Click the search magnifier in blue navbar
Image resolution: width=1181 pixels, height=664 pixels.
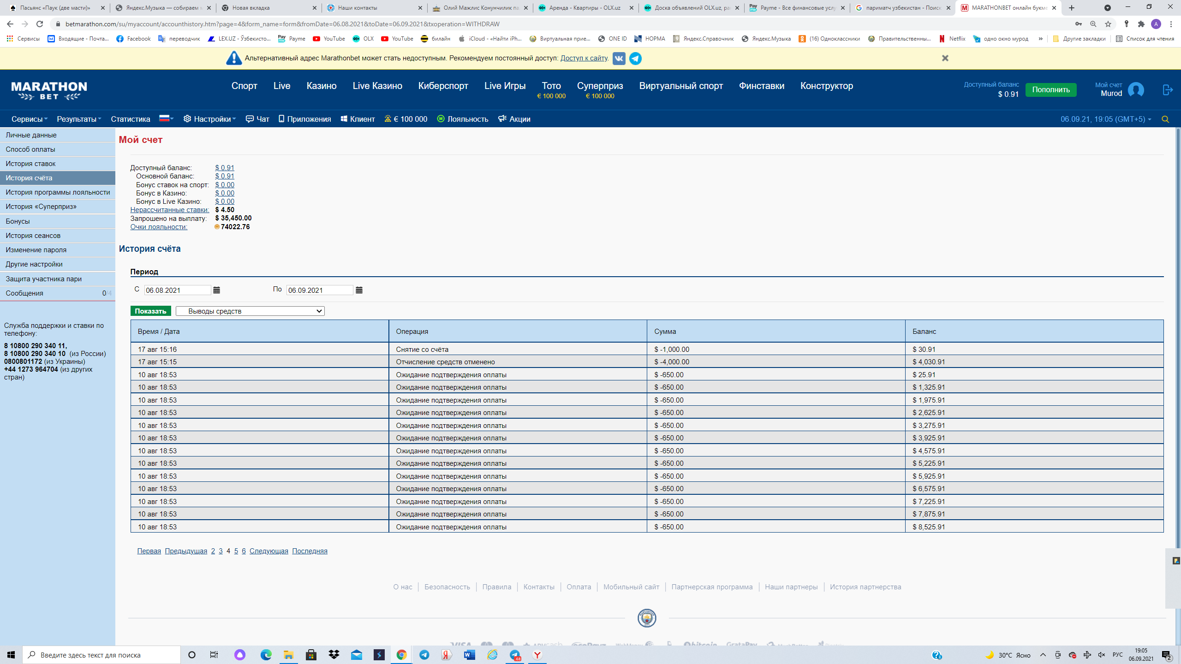[1165, 119]
